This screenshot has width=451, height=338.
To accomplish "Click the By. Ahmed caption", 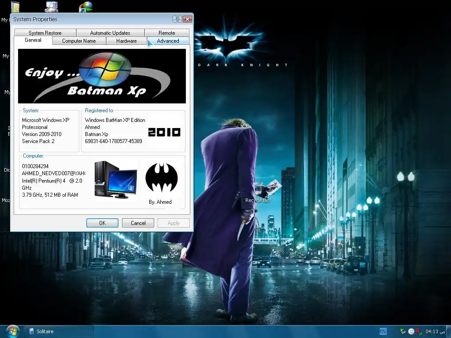I will (x=160, y=202).
